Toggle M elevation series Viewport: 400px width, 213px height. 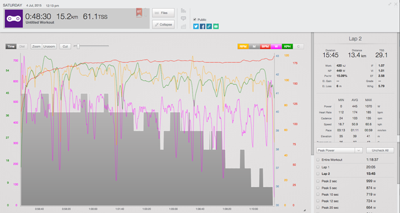click(x=254, y=46)
